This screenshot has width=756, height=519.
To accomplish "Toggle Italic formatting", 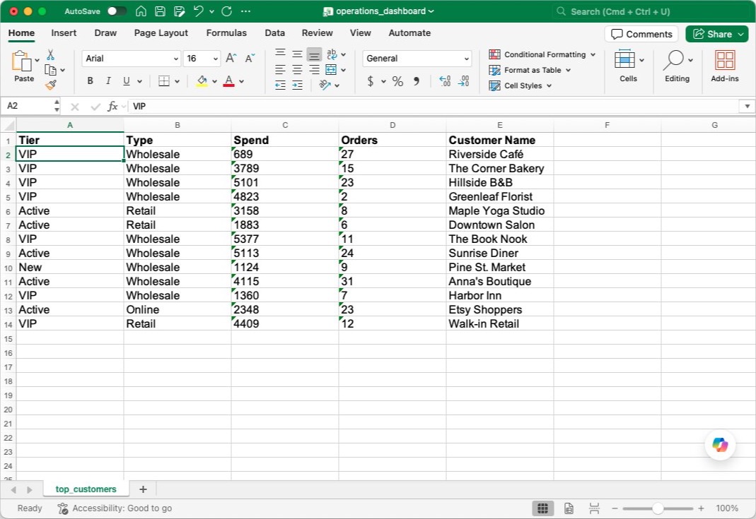I will point(108,81).
